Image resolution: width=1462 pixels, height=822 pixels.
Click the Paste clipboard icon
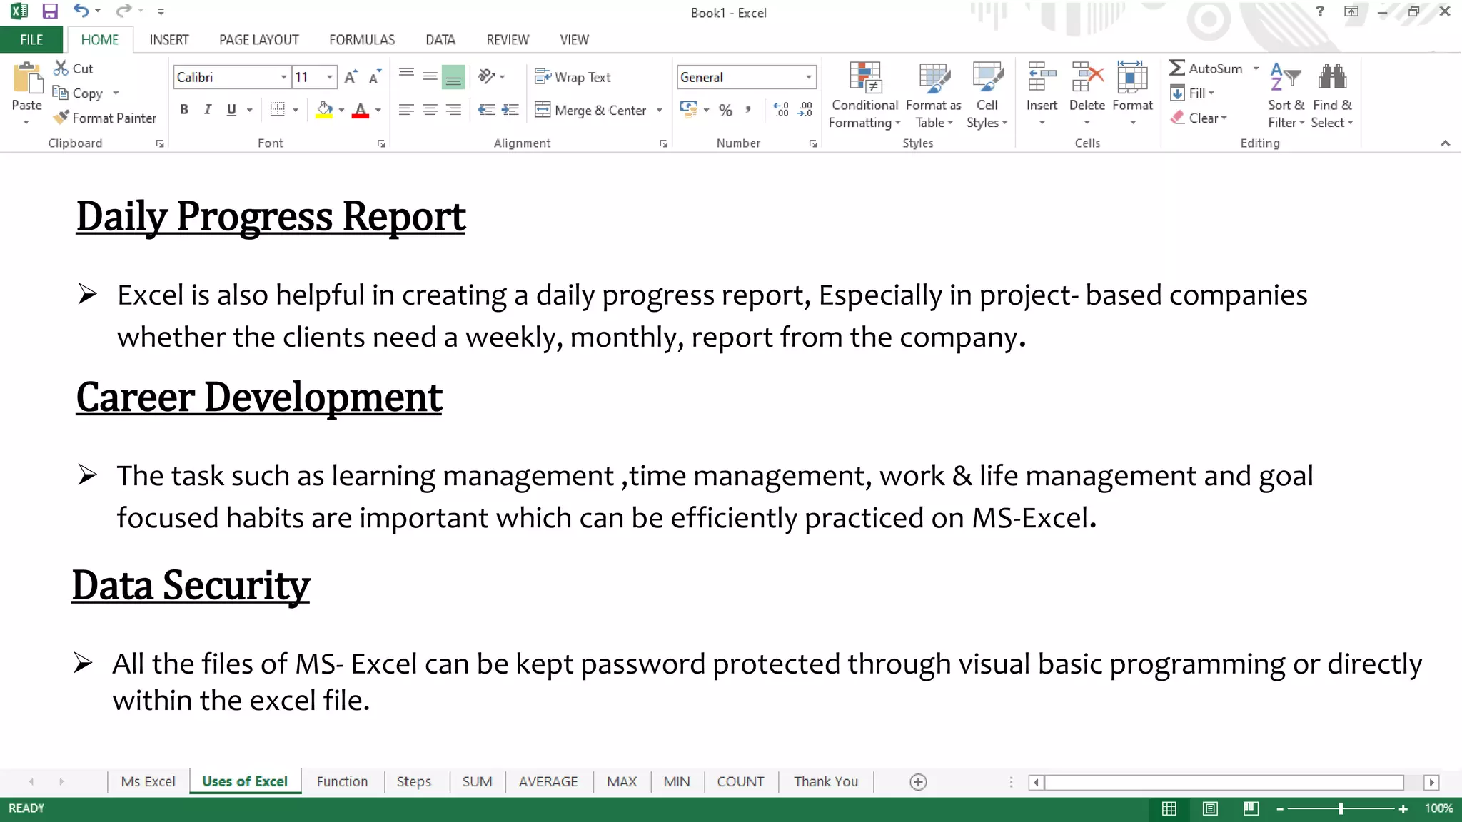click(x=27, y=78)
